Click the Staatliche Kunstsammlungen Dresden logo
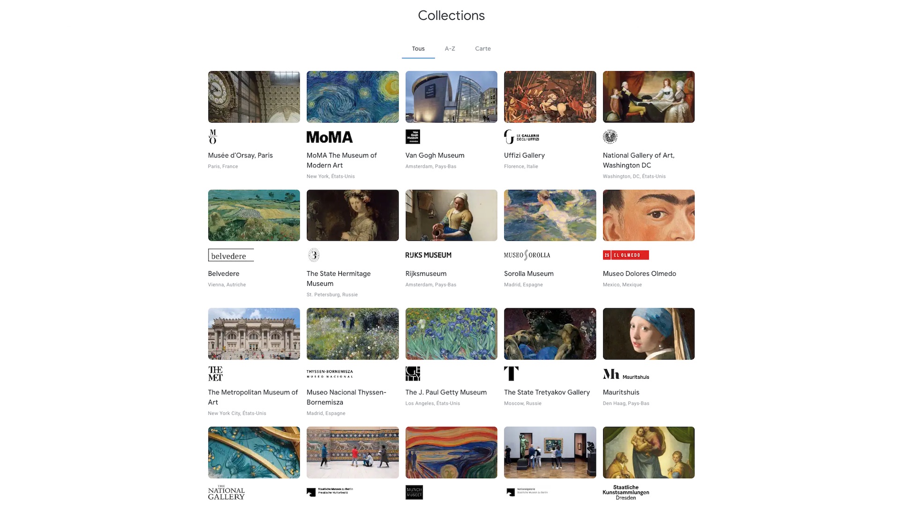This screenshot has height=505, width=899. pyautogui.click(x=626, y=492)
